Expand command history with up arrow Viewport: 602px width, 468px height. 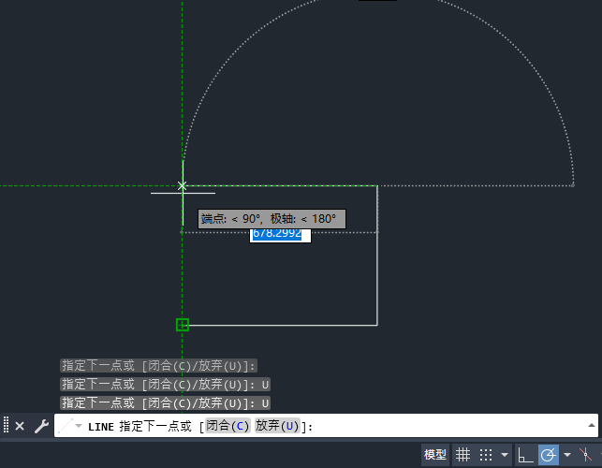tap(592, 425)
